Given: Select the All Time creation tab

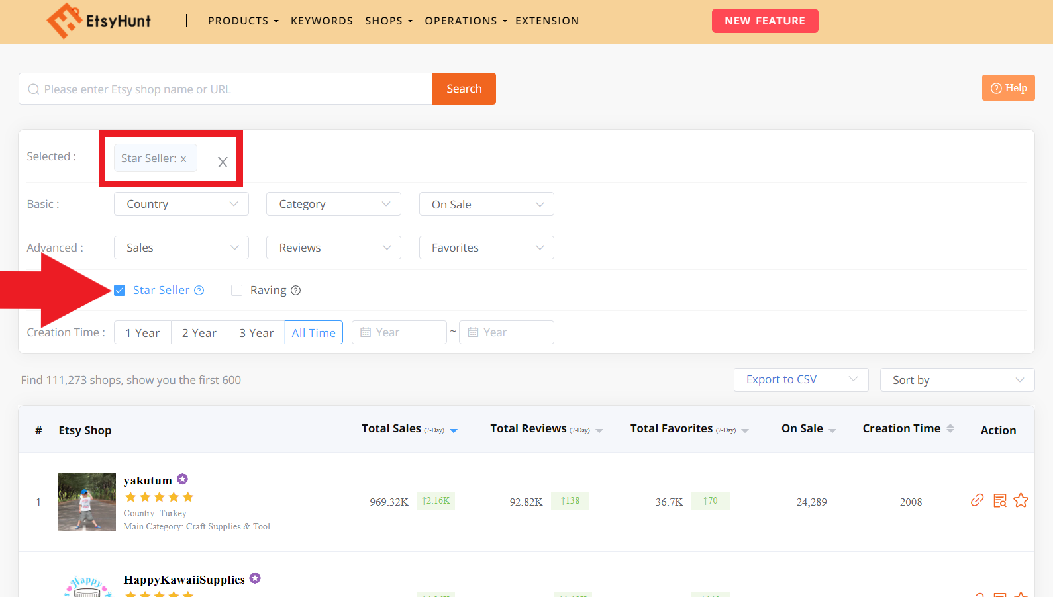Looking at the screenshot, I should 314,332.
